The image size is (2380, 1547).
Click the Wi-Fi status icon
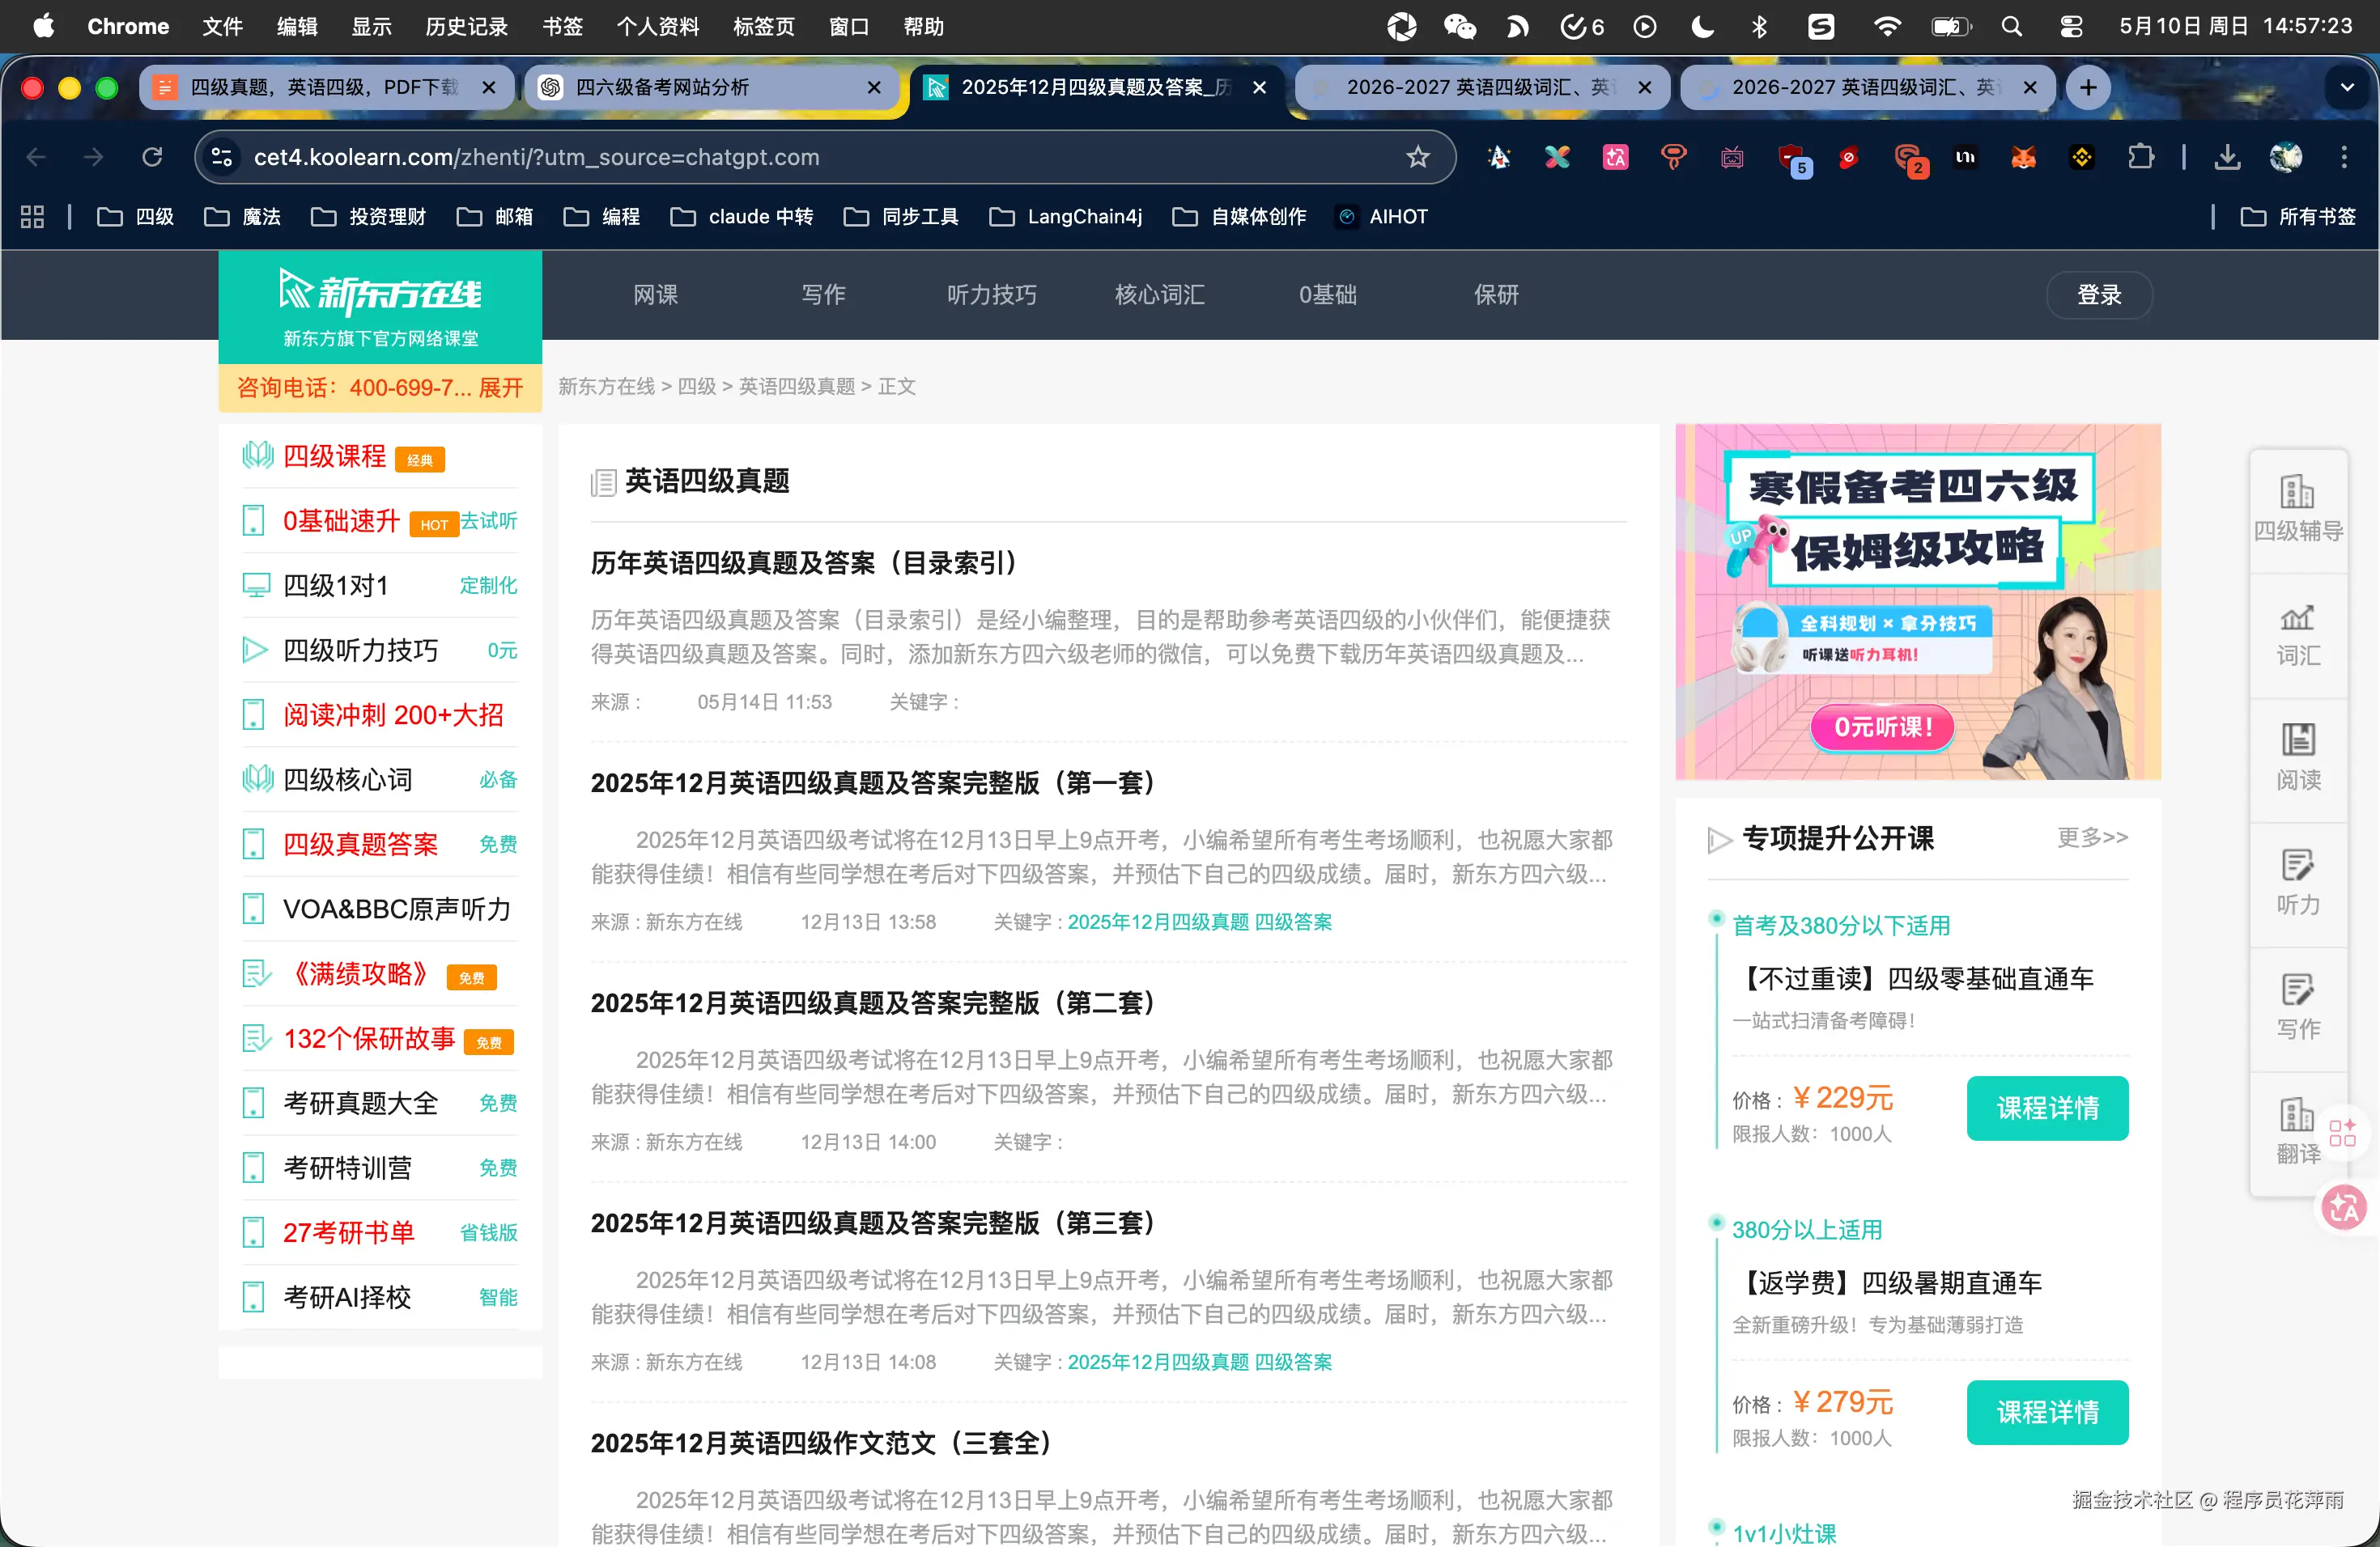point(1886,26)
